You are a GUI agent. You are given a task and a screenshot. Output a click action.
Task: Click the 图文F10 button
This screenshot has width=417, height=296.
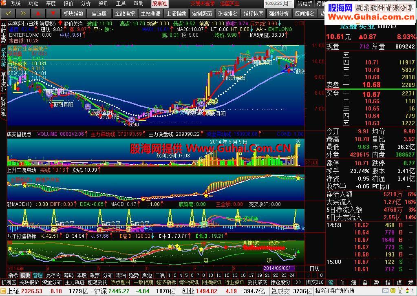(315, 282)
